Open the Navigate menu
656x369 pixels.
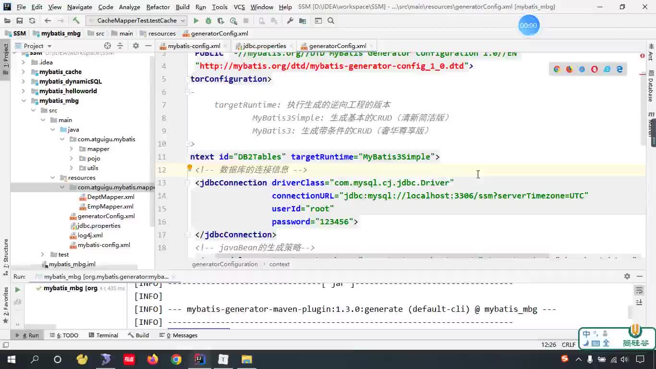tap(79, 7)
